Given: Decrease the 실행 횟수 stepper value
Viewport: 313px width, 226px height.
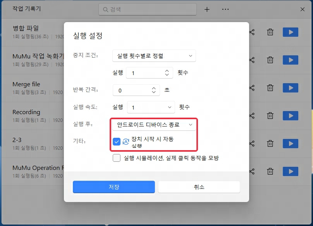Looking at the screenshot, I should [x=167, y=75].
